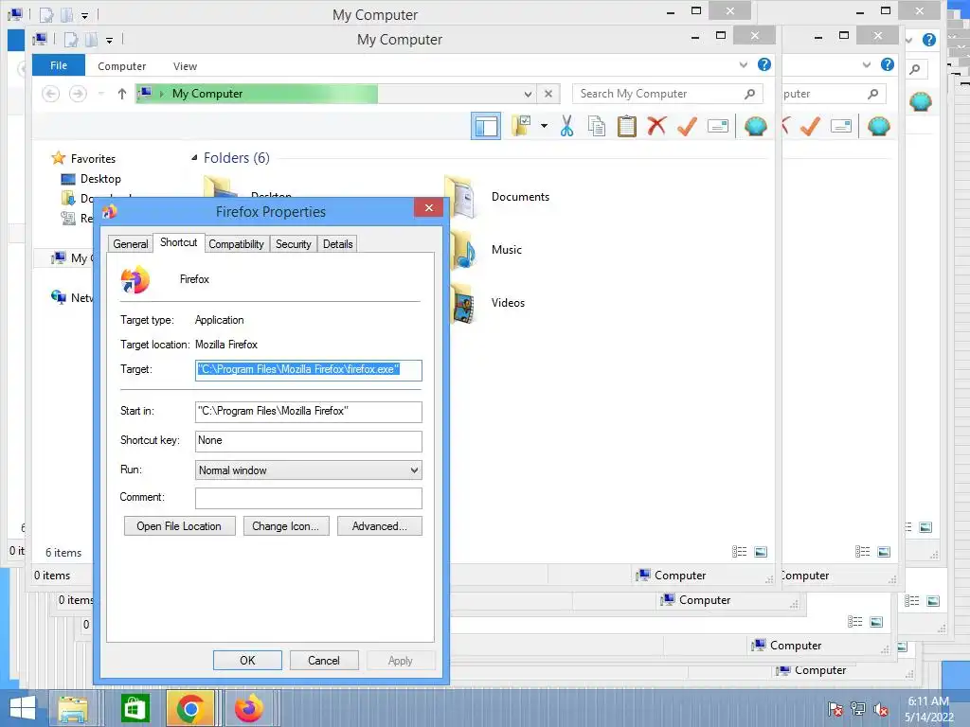Click the blue Help question mark icon

tap(764, 64)
